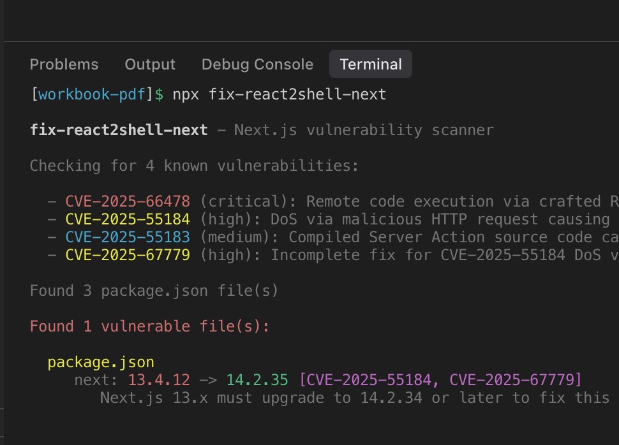Click yellow CVE-2025-55184 identifier in the list
This screenshot has width=619, height=445.
pos(128,219)
